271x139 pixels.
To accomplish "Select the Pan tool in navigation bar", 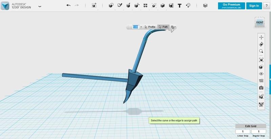I will (261, 37).
